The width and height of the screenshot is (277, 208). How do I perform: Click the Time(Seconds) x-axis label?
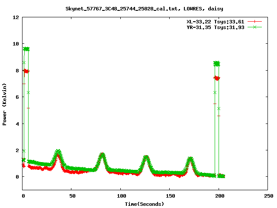[145, 204]
